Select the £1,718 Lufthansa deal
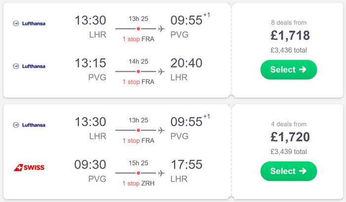 click(x=289, y=70)
